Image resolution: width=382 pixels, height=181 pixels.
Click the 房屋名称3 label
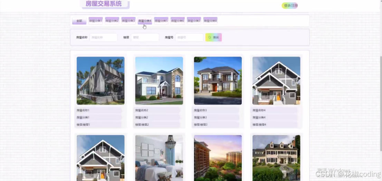coord(200,110)
